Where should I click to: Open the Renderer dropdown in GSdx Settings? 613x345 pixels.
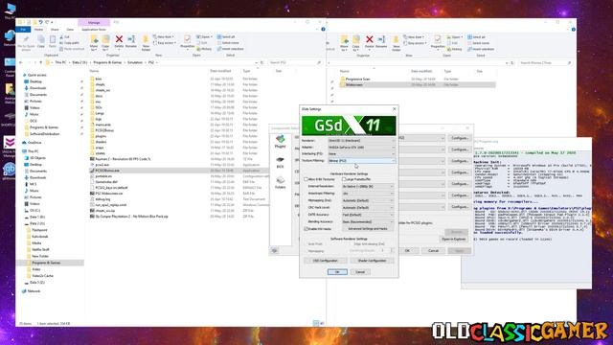[362, 141]
